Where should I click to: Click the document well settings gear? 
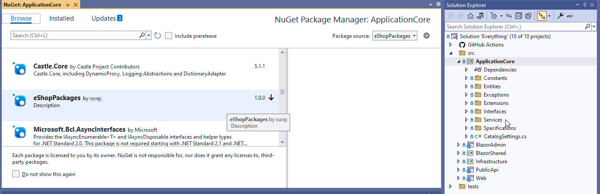(438, 4)
